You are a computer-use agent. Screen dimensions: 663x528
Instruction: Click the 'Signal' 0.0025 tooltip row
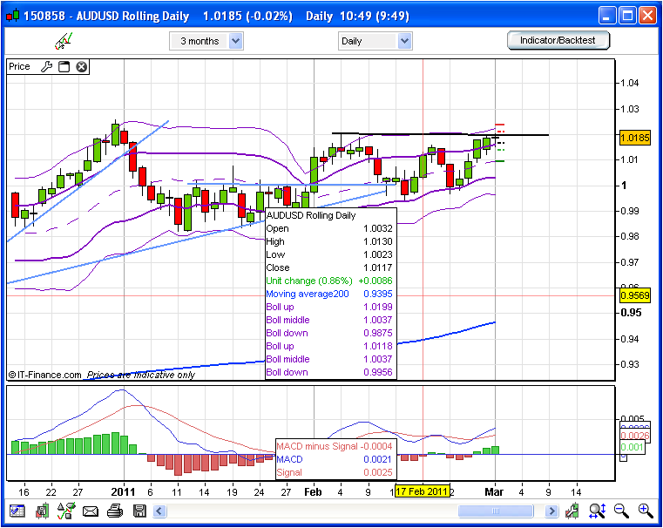[x=335, y=472]
